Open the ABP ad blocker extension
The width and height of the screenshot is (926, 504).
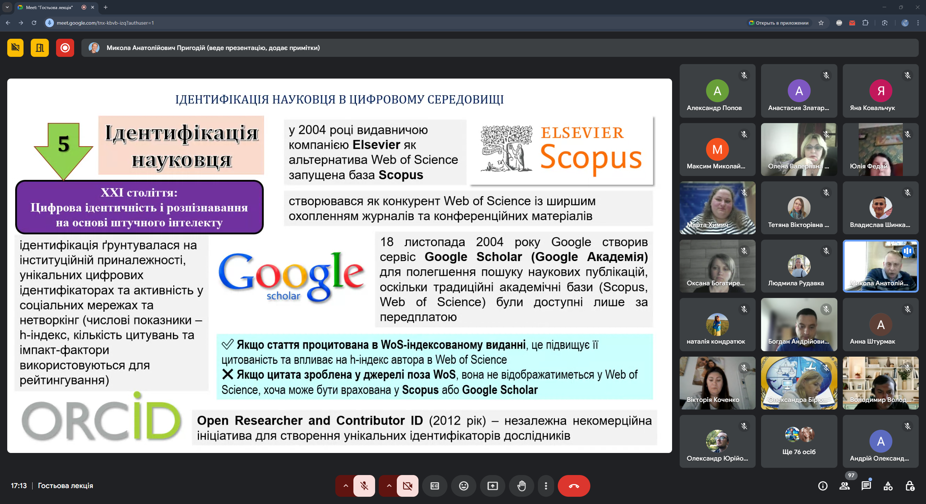tap(839, 23)
